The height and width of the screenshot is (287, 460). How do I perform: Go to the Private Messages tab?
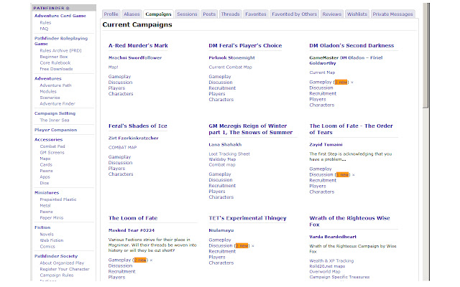pos(392,14)
